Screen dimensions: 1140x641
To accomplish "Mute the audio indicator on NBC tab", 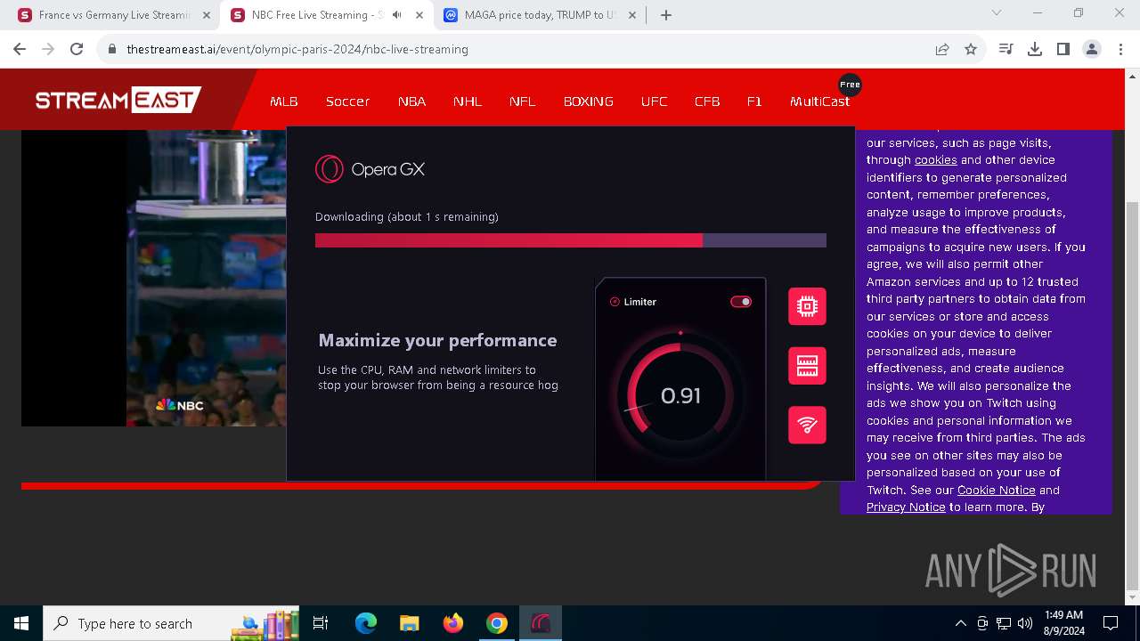I will coord(397,15).
